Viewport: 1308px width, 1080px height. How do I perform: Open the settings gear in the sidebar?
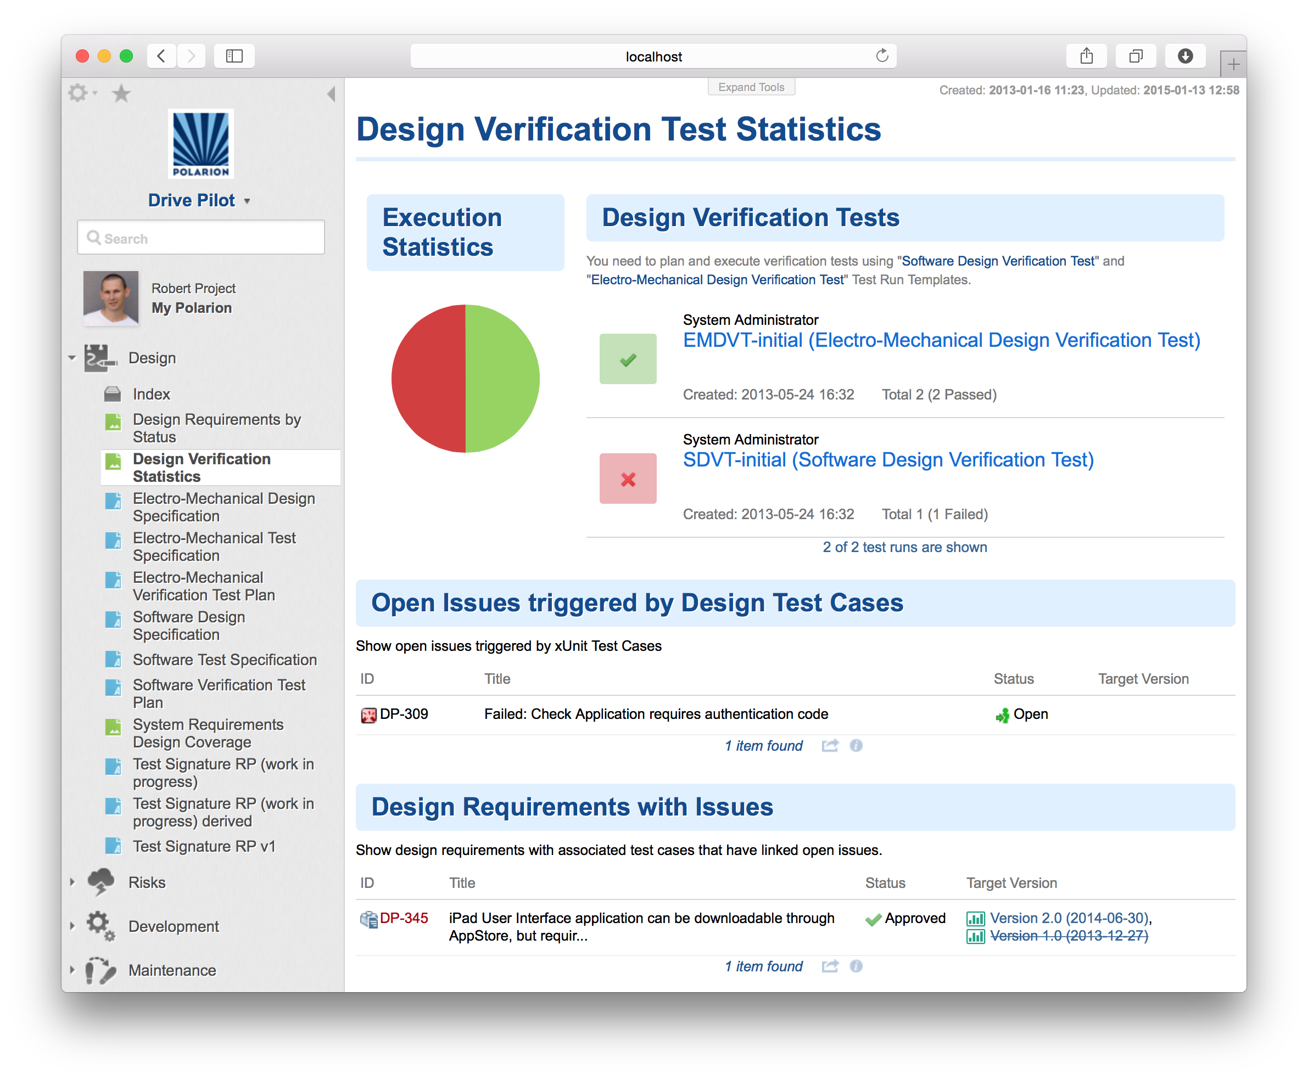coord(79,93)
